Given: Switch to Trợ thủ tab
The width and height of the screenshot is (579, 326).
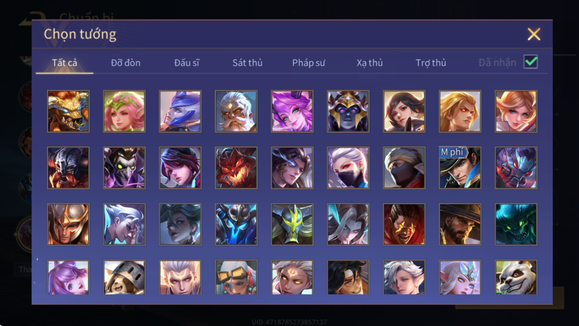Looking at the screenshot, I should tap(431, 63).
